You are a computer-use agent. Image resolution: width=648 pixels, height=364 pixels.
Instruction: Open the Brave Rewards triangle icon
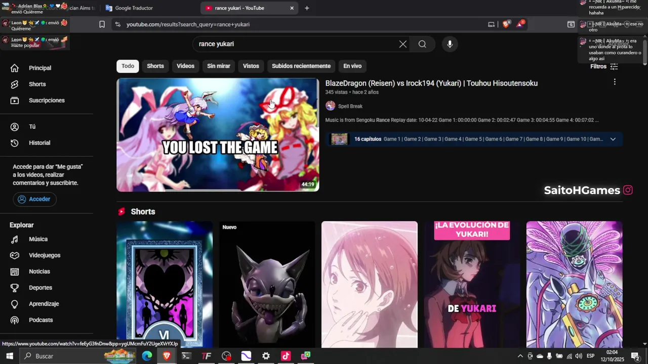pyautogui.click(x=520, y=24)
